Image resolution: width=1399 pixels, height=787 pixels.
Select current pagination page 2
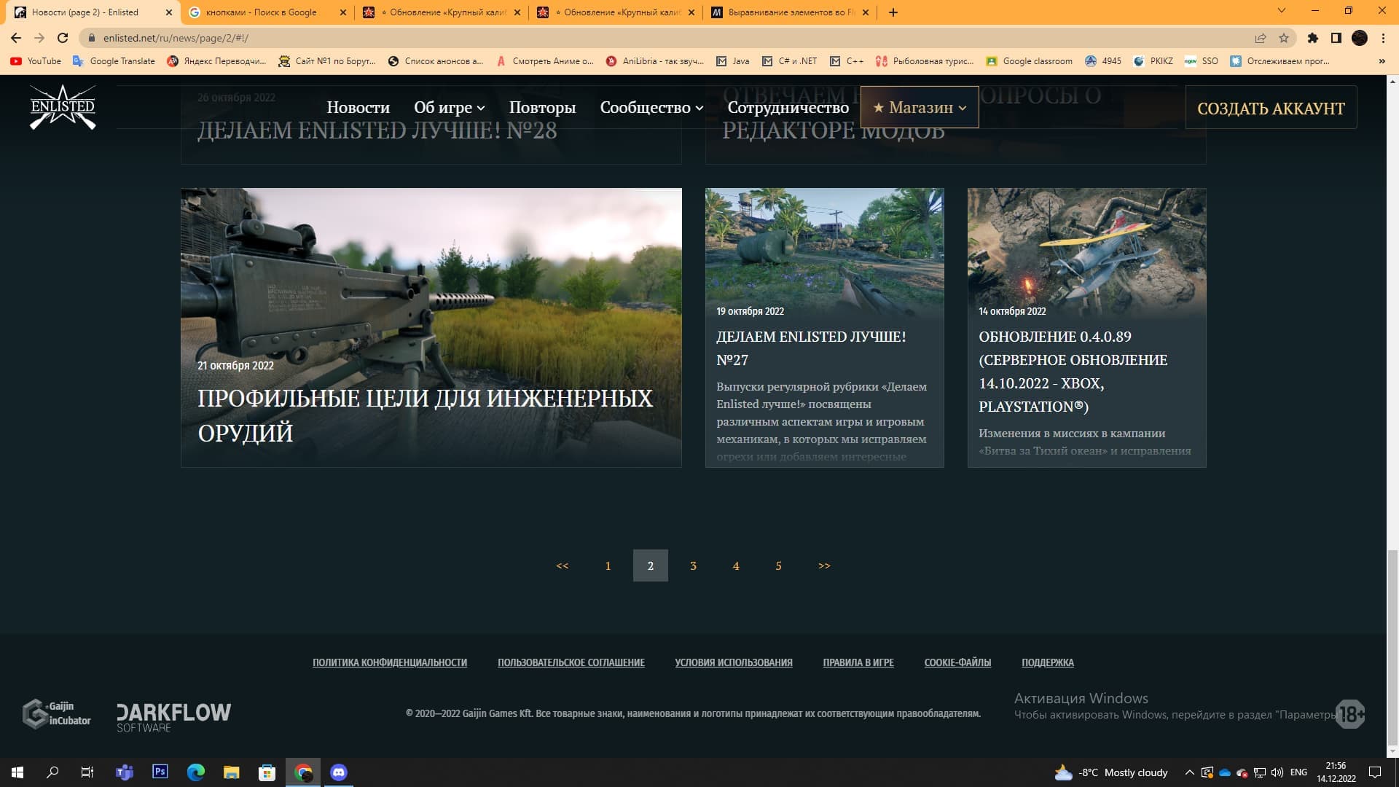(651, 565)
